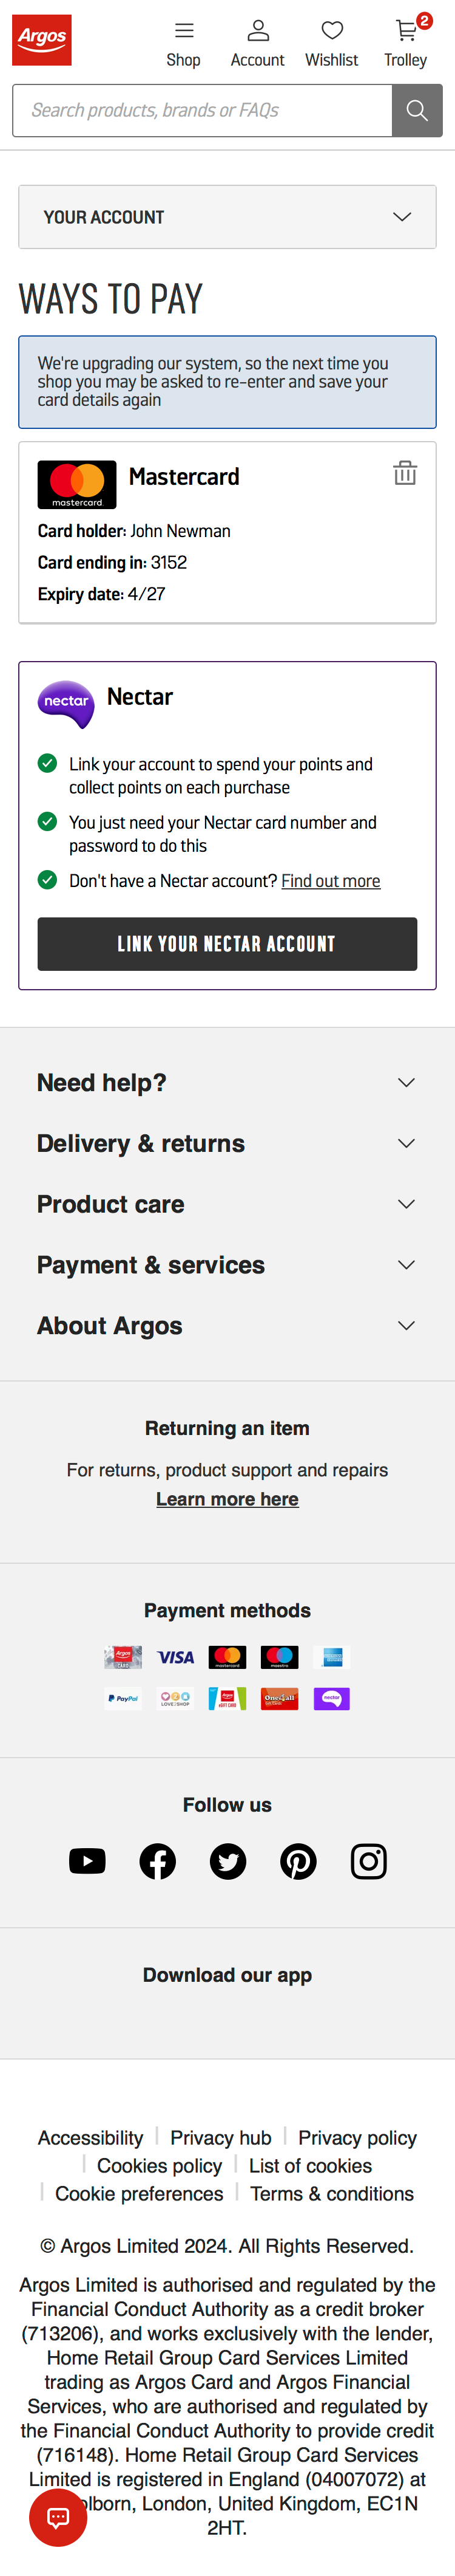Image resolution: width=455 pixels, height=2576 pixels.
Task: Delete the saved Mastercard with trash icon
Action: click(x=404, y=473)
